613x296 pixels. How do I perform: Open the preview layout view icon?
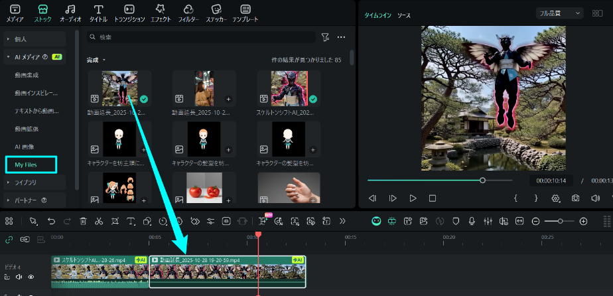tap(597, 13)
